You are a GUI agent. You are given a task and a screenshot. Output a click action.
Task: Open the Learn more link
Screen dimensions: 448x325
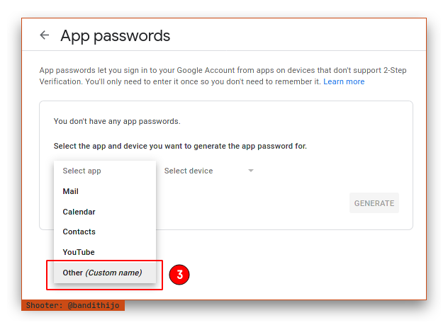(344, 82)
